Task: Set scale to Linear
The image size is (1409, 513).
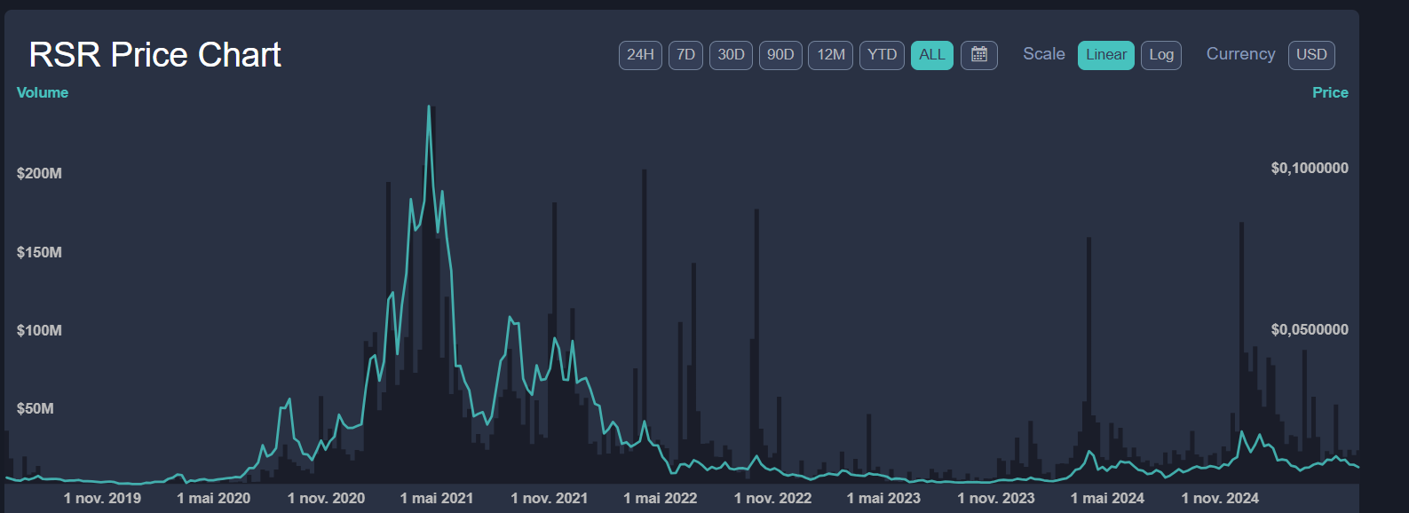Action: coord(1106,55)
